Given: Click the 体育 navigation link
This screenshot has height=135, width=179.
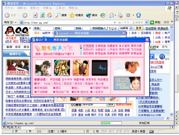Looking at the screenshot, I should pyautogui.click(x=18, y=47).
